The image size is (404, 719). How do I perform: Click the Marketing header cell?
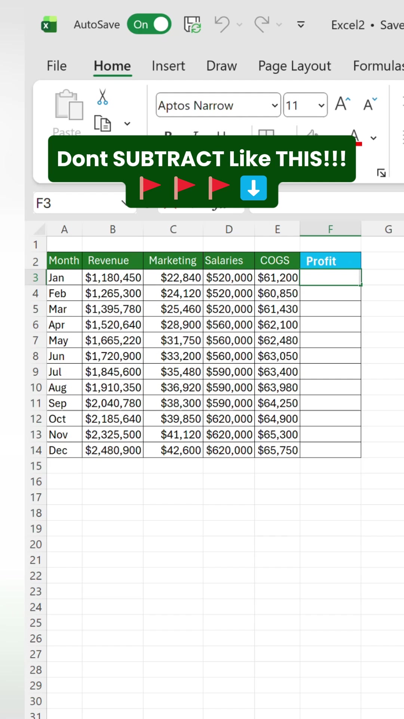click(x=173, y=261)
